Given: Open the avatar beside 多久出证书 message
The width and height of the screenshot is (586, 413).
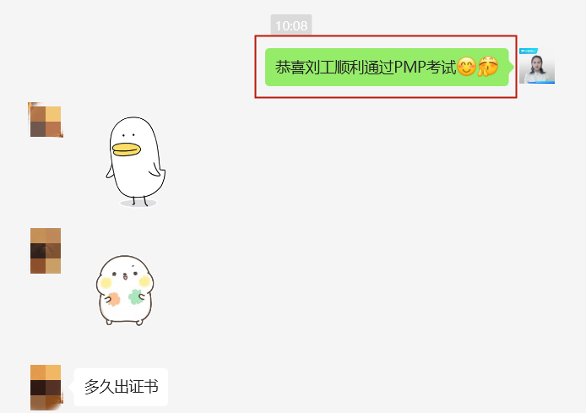Looking at the screenshot, I should coord(46,388).
